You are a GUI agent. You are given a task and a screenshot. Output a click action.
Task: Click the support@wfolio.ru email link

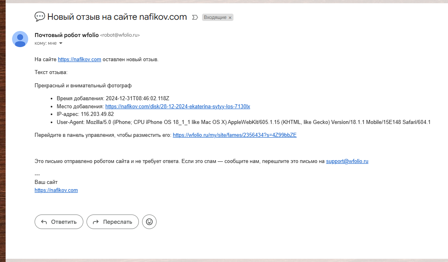tap(347, 161)
